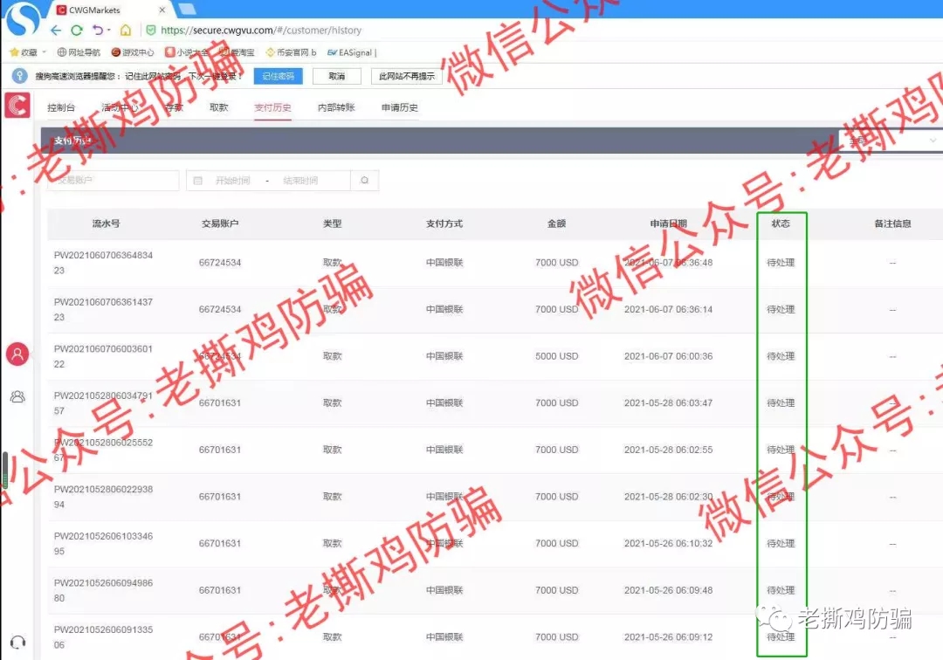The image size is (943, 660).
Task: Click account 66724534 in the 06:36:14 row
Action: click(x=220, y=310)
